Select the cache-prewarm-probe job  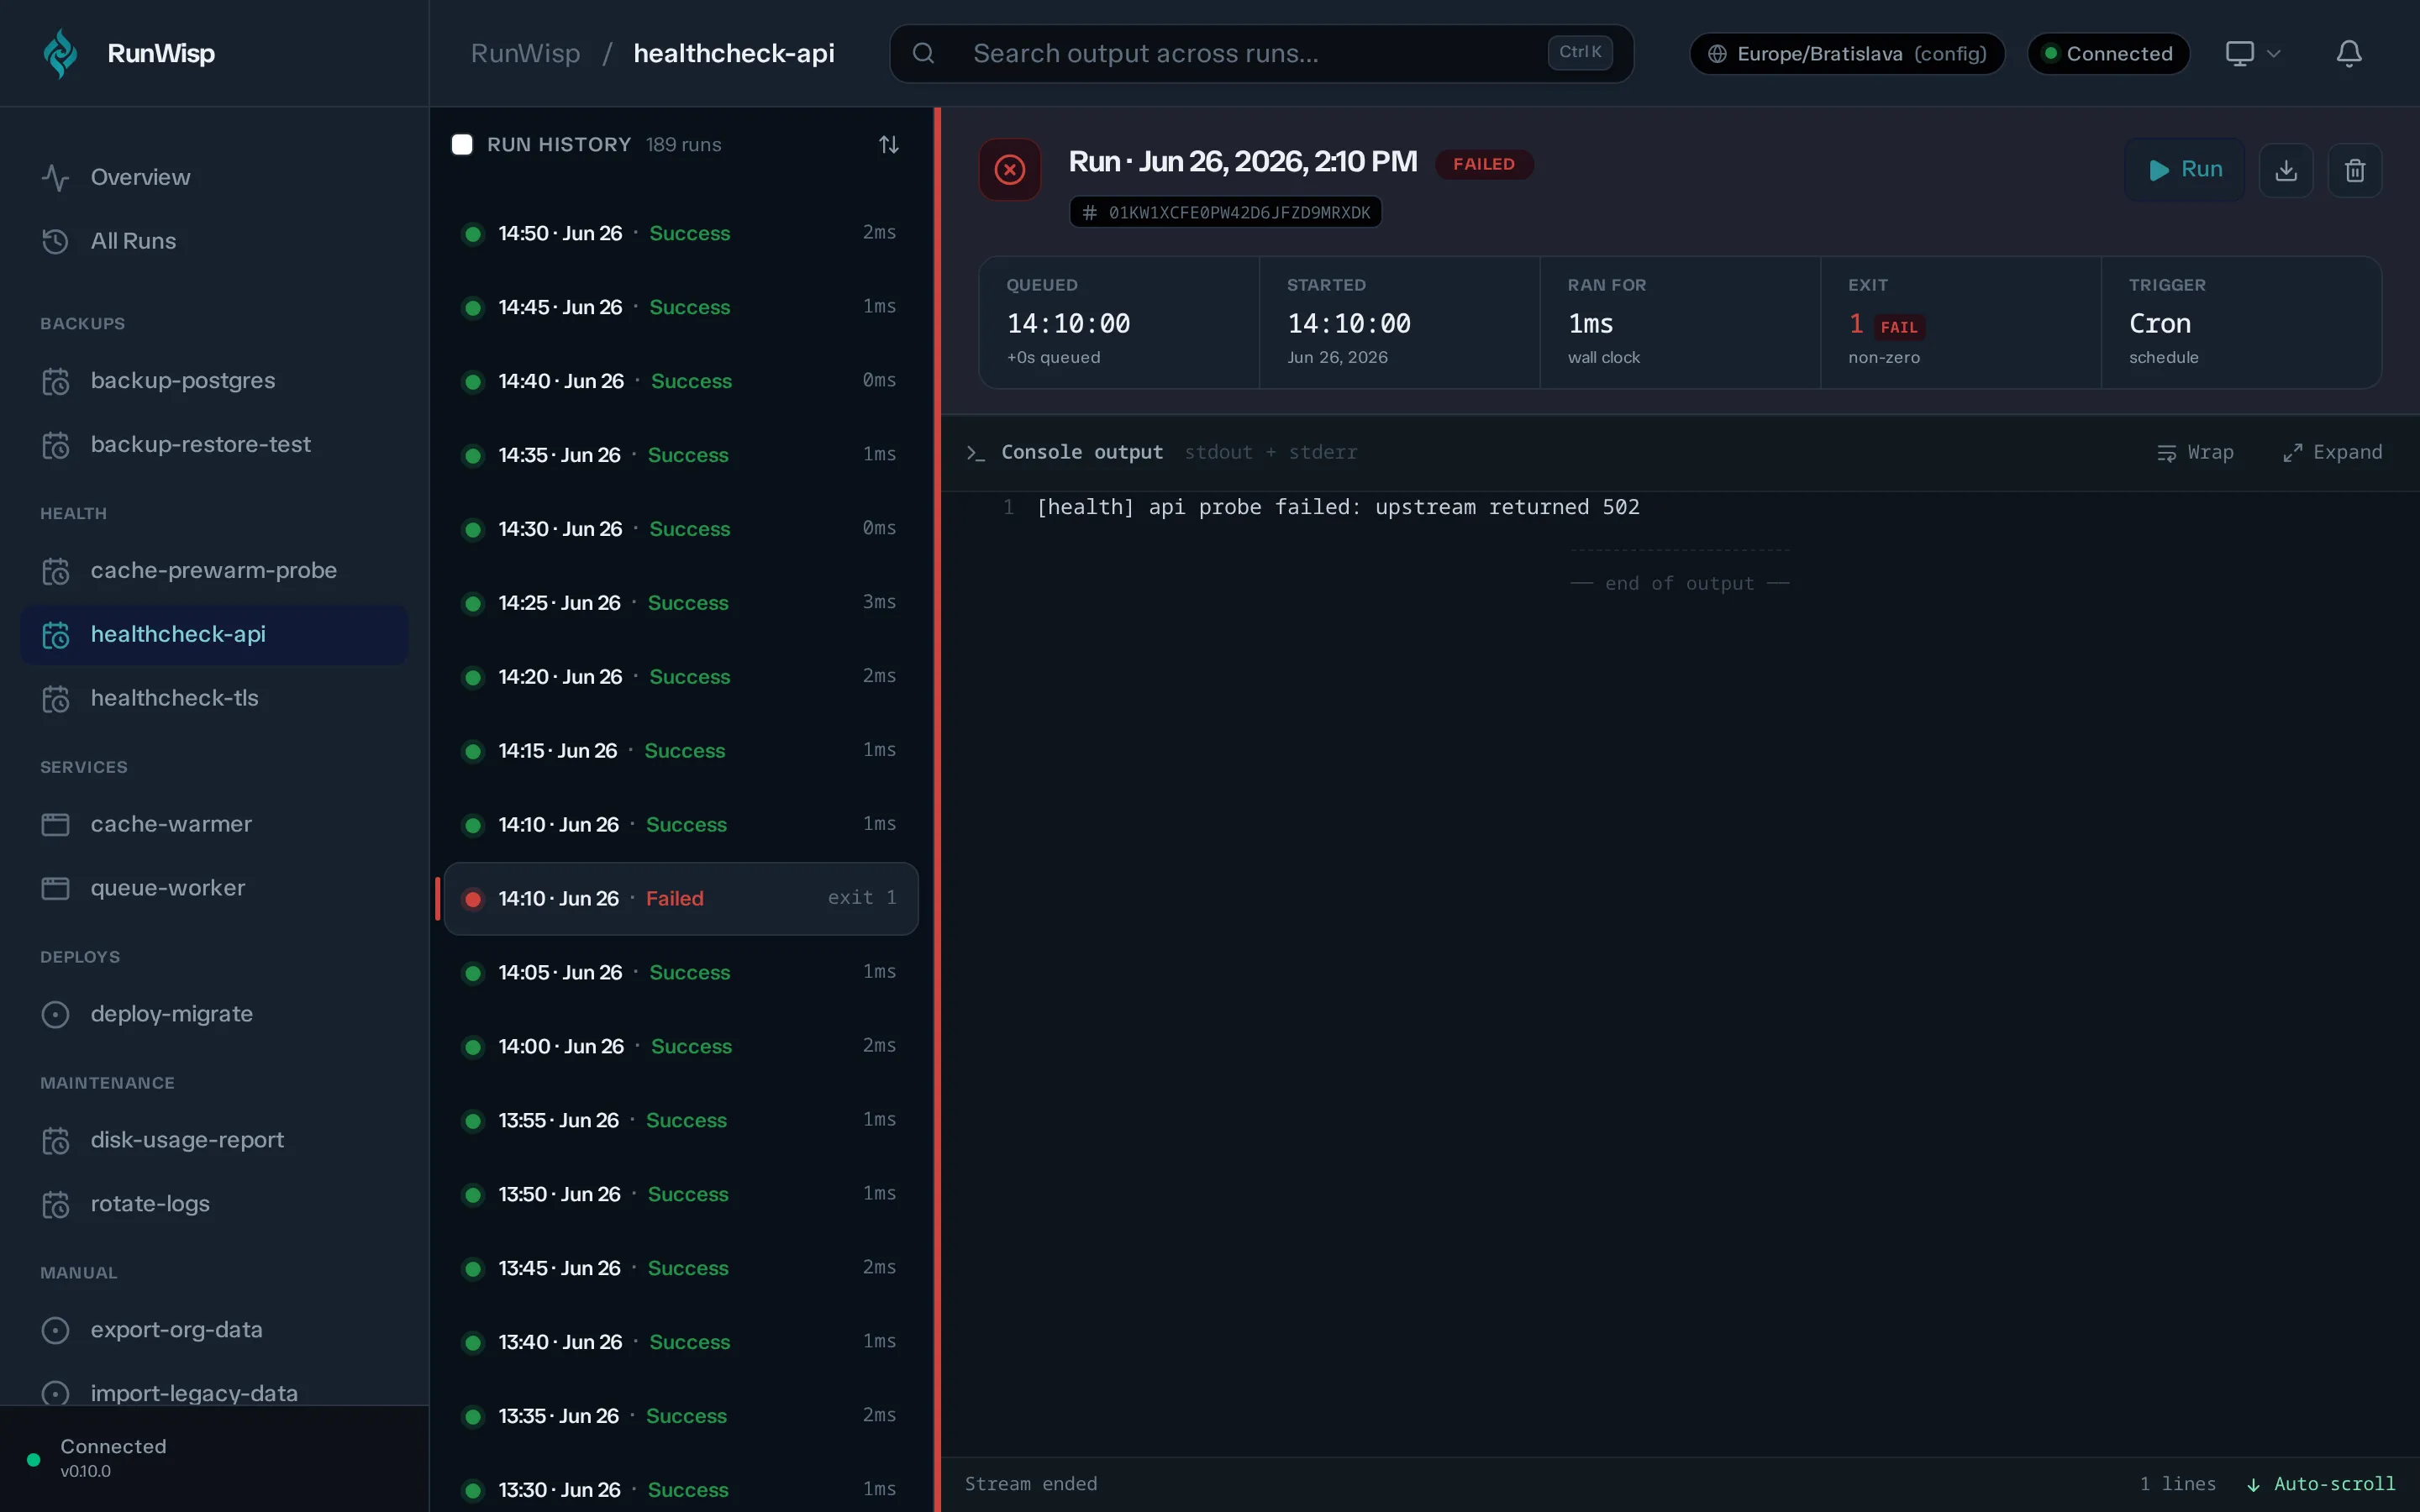214,571
